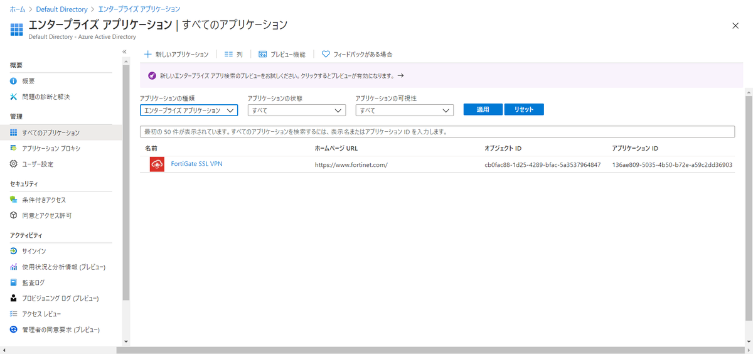Click the columns icon beside 列
Screen dimensions: 753x354
[229, 55]
